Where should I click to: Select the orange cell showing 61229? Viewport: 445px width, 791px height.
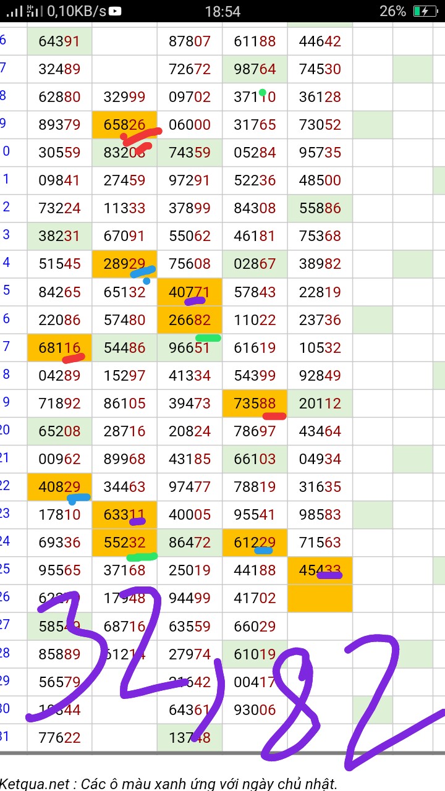(255, 542)
